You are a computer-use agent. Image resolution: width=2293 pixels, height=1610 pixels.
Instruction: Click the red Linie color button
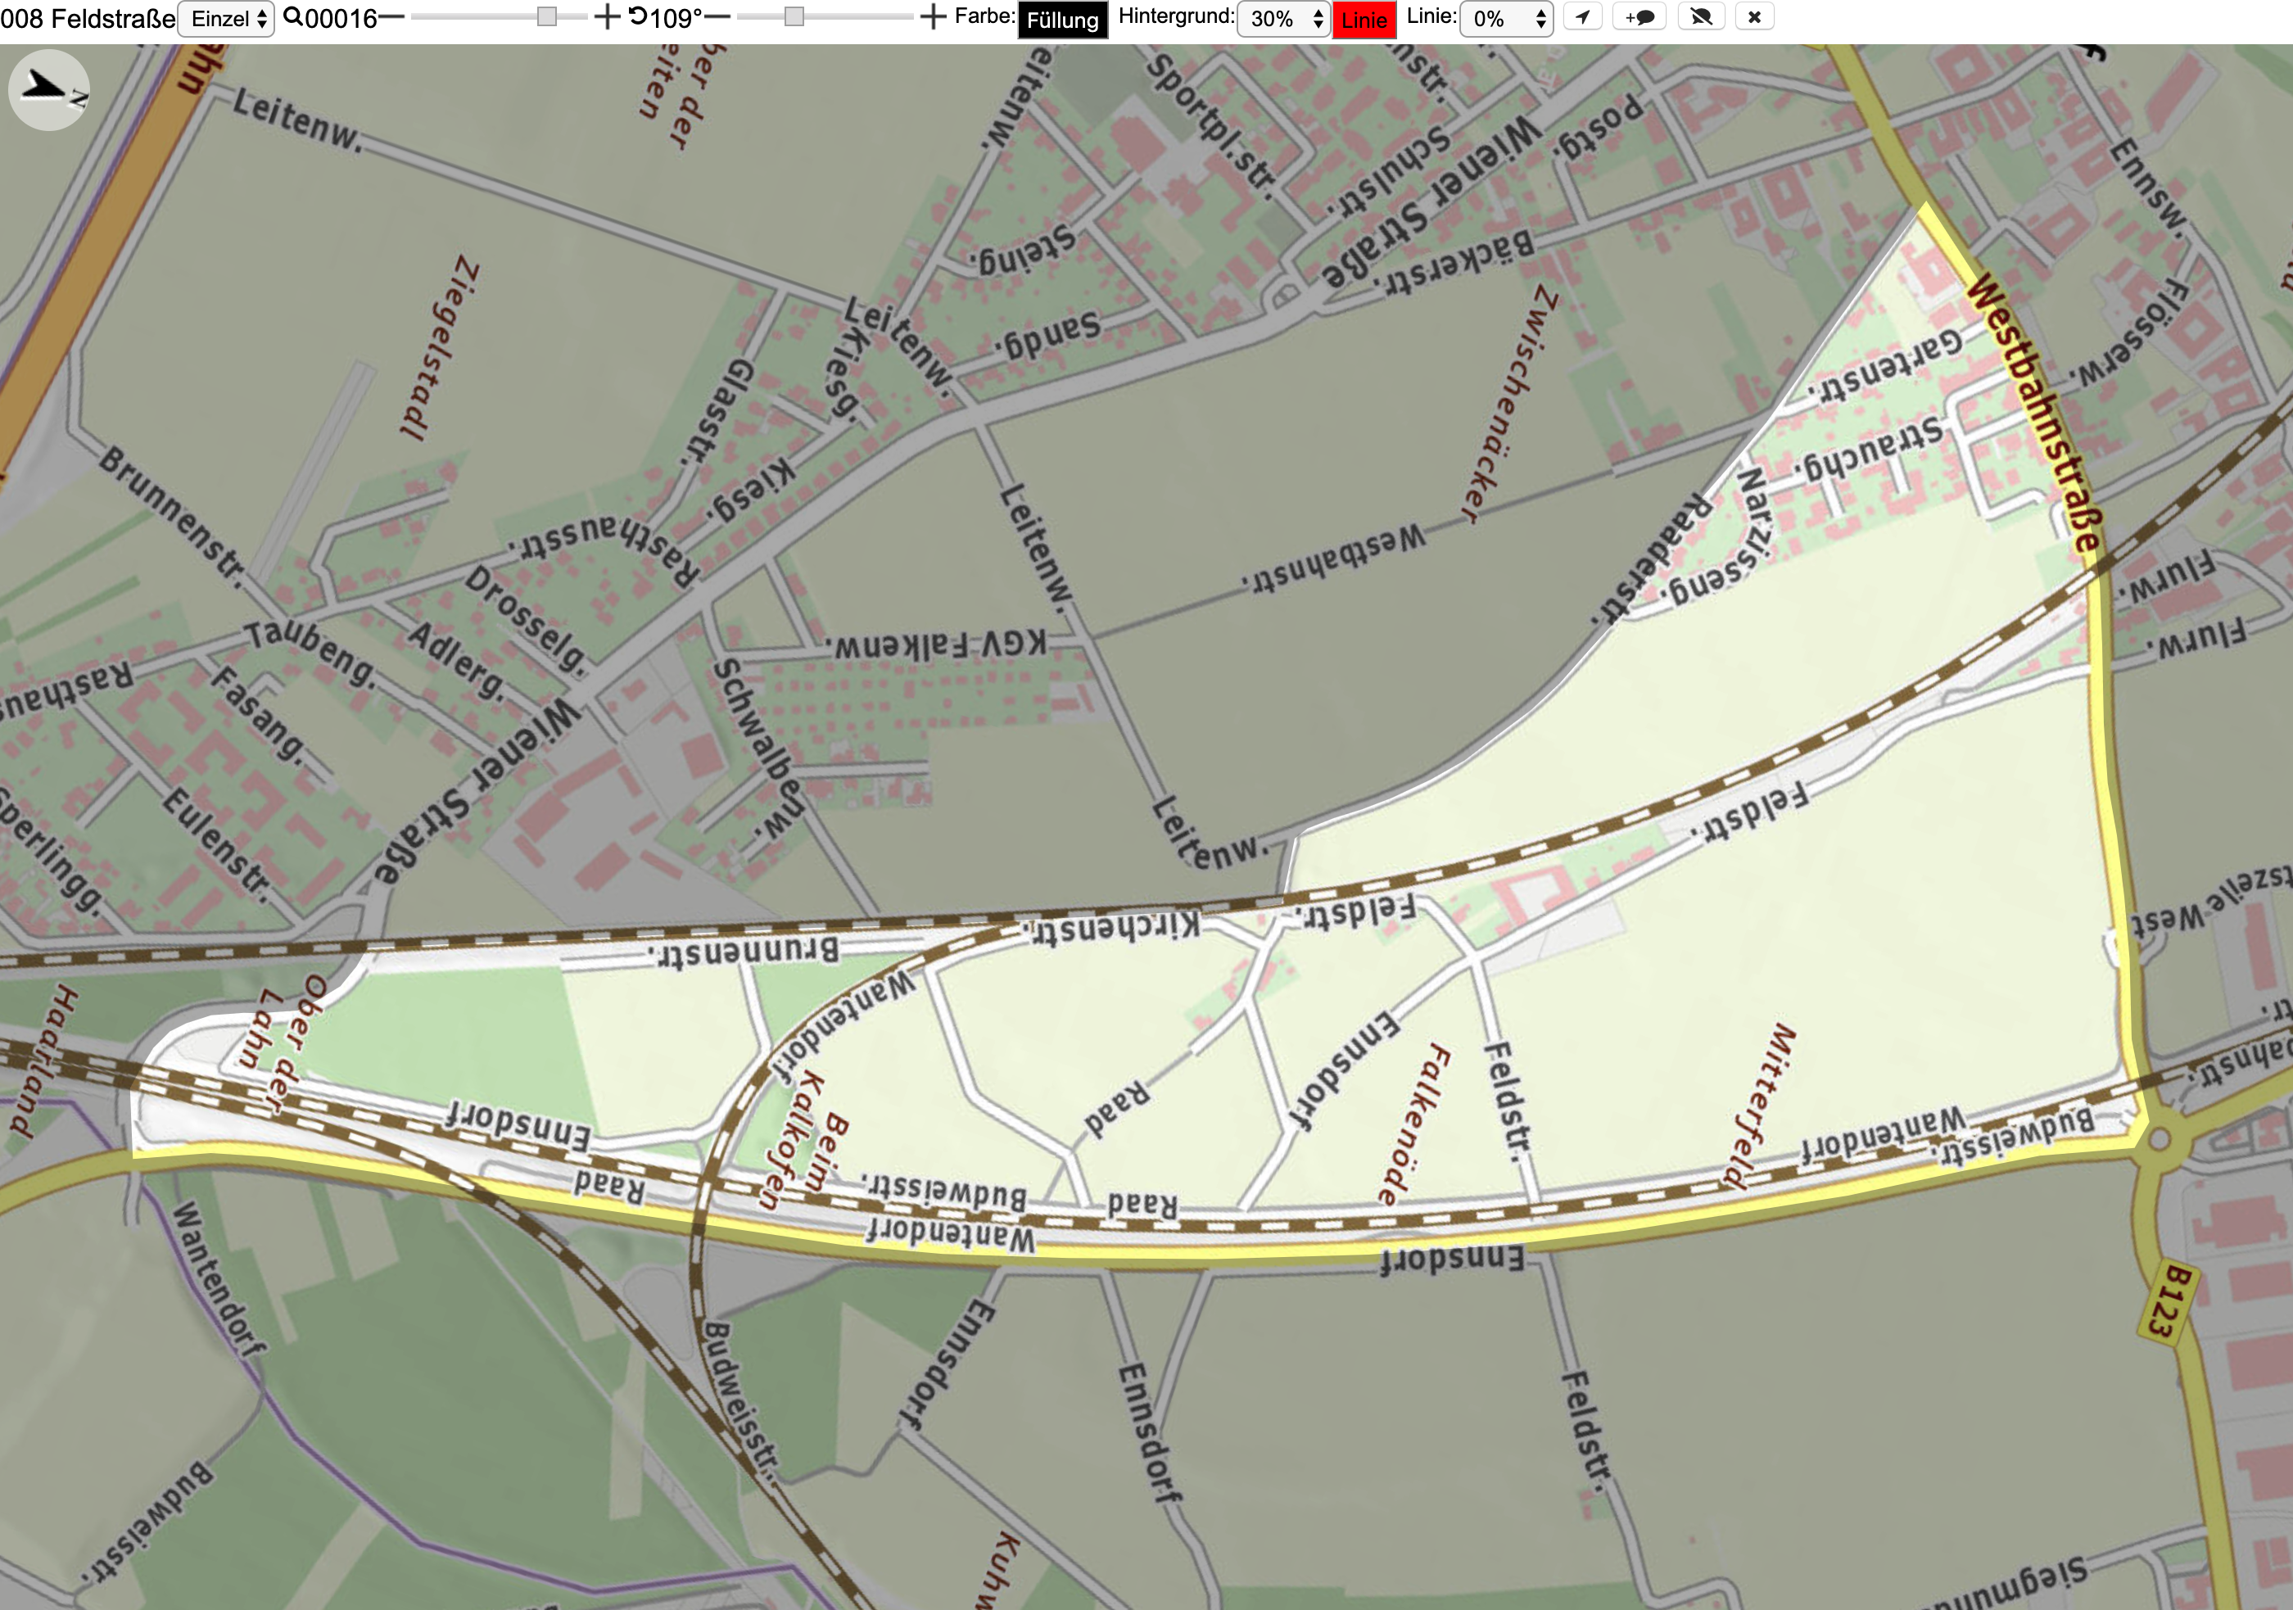click(1364, 20)
